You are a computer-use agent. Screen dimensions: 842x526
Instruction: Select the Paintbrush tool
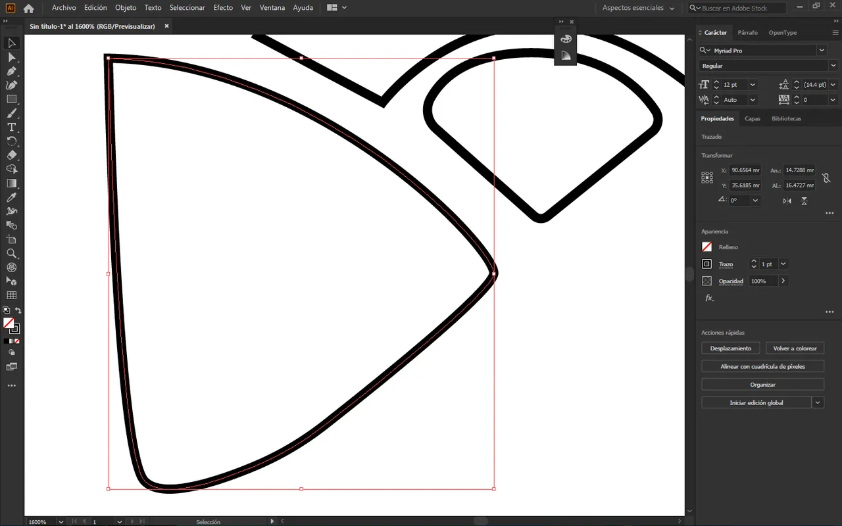click(x=11, y=113)
